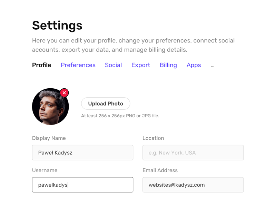Select the Email Address field
This screenshot has height=207, width=276.
[193, 185]
